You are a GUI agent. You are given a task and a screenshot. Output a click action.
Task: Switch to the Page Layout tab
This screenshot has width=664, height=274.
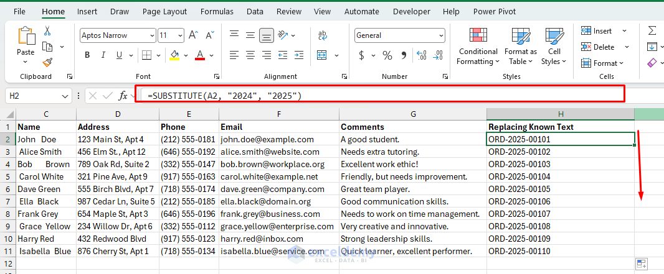(164, 11)
